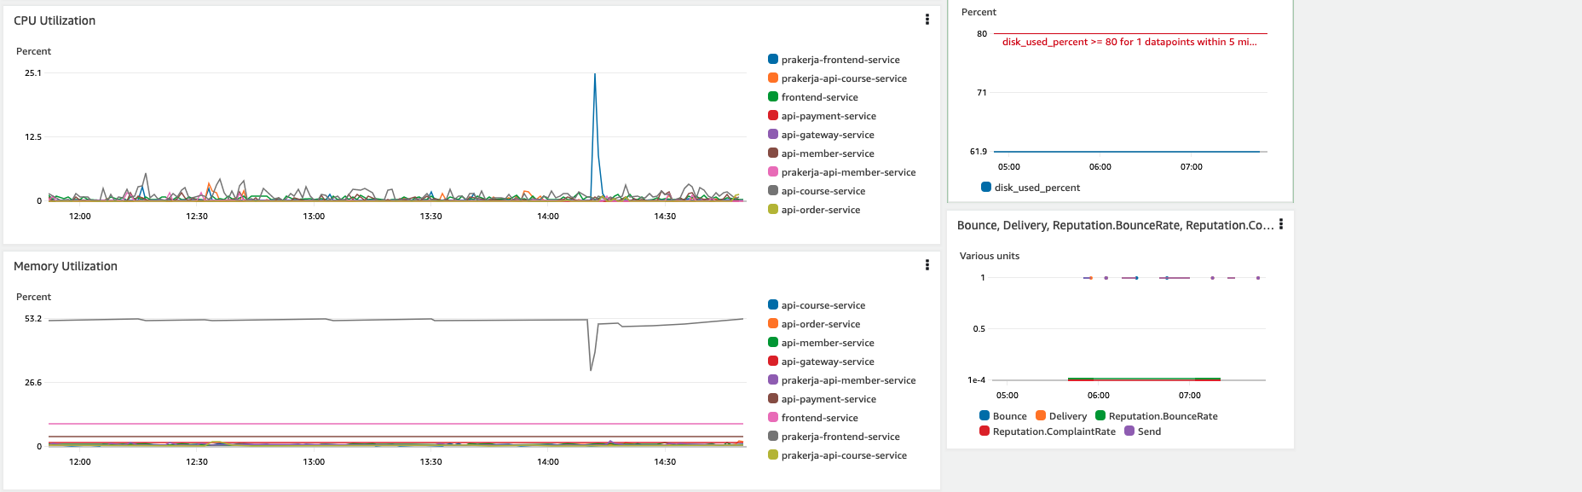1582x492 pixels.
Task: Click the memory dip on the gray line
Action: [591, 368]
